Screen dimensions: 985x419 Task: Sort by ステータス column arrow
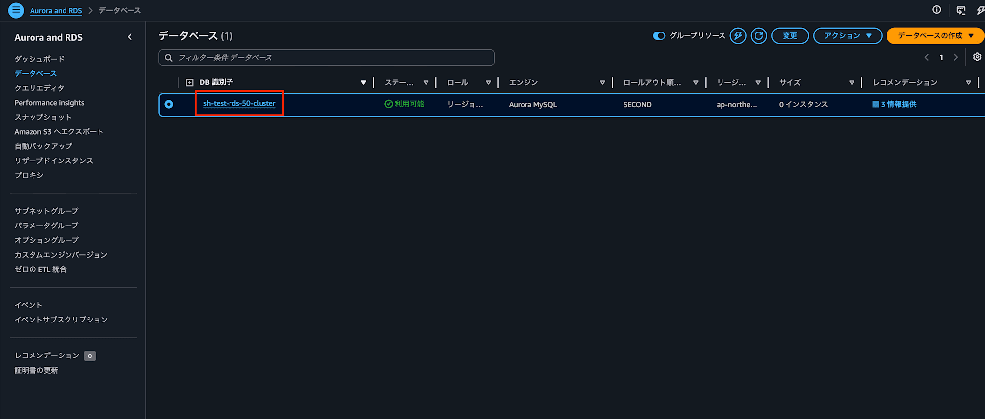[426, 83]
